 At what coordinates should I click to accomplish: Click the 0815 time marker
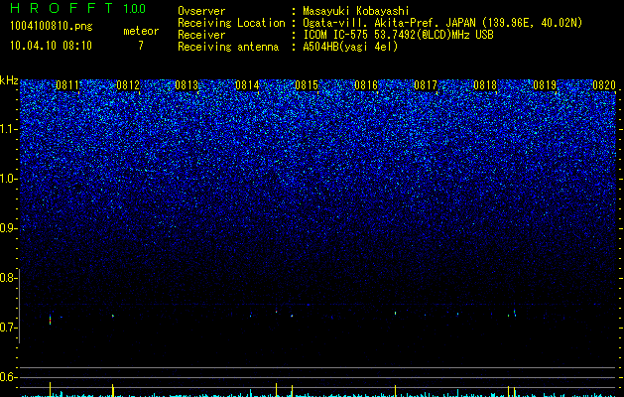pos(307,85)
